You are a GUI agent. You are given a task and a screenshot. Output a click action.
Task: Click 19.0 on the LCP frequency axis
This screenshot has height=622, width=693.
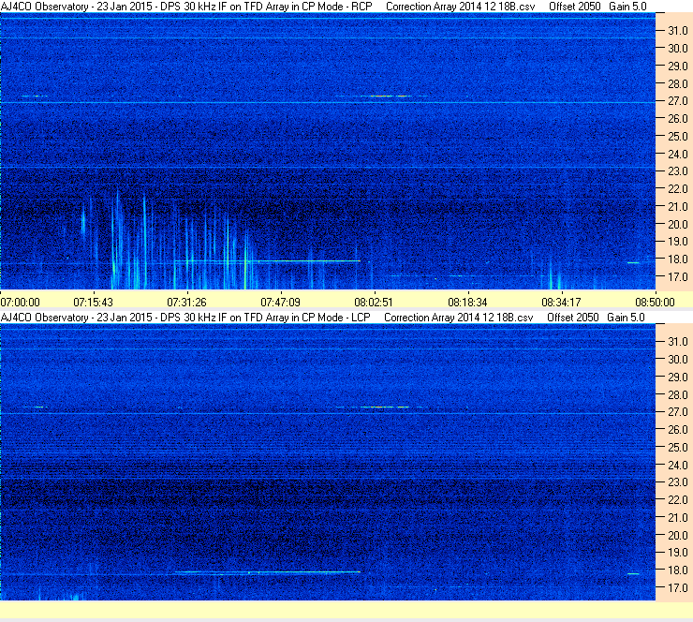pos(677,553)
